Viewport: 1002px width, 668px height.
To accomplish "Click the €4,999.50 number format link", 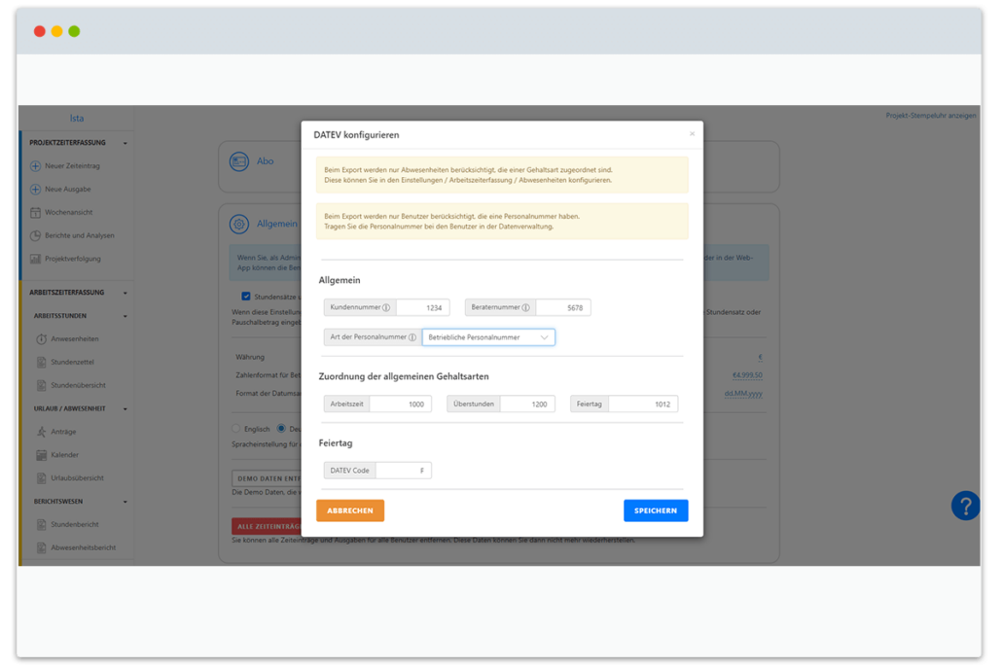I will coord(747,375).
